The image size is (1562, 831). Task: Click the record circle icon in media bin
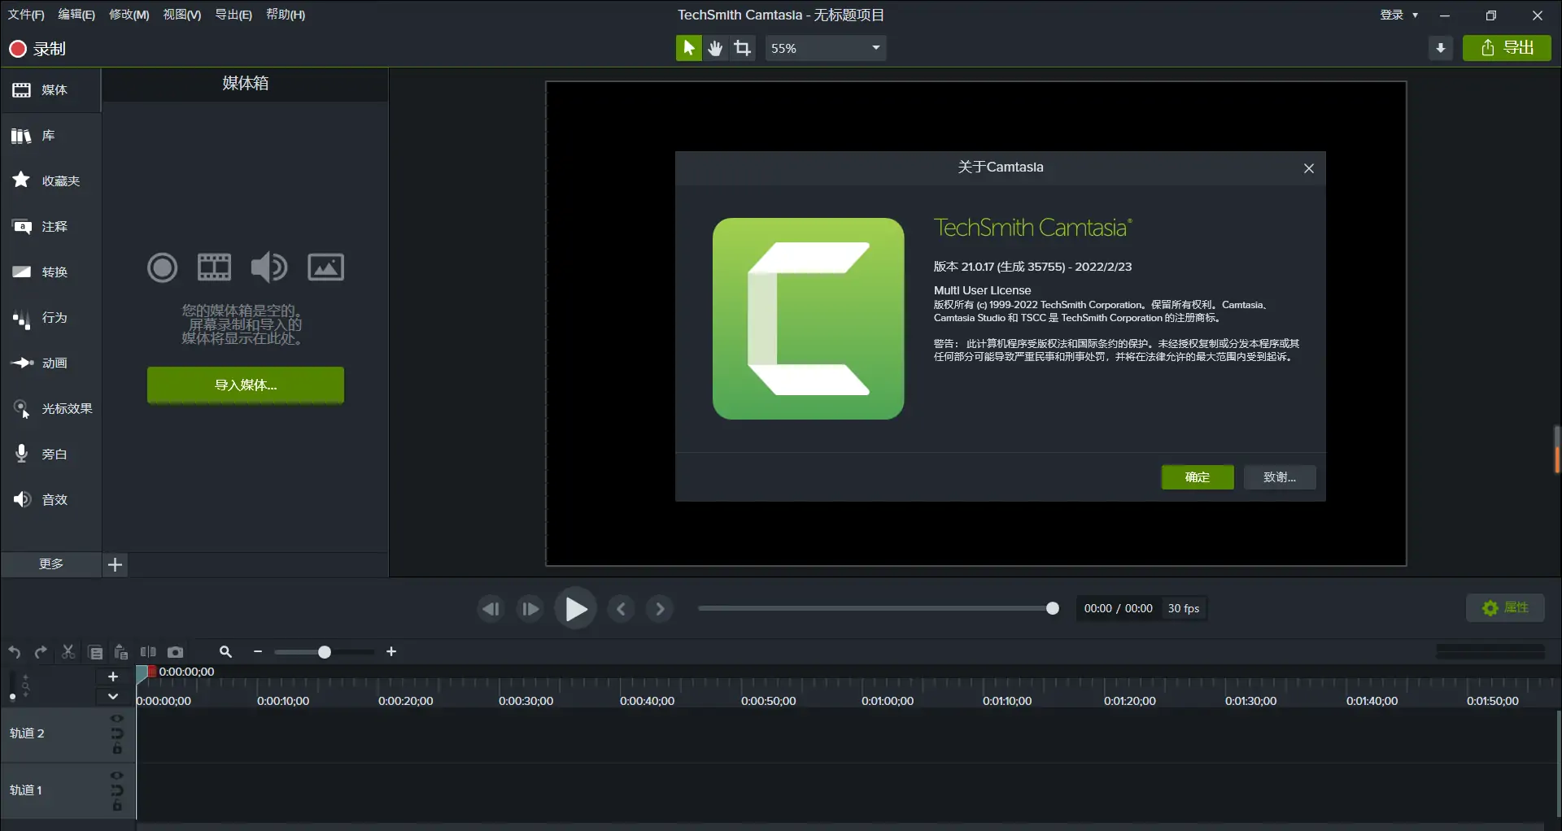(x=162, y=267)
